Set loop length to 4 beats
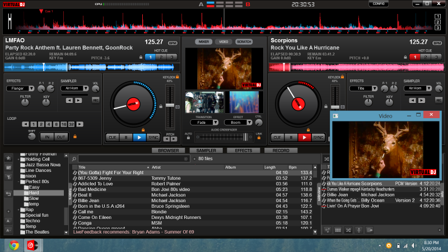Viewport: 448px width, 252px height. tap(49, 124)
